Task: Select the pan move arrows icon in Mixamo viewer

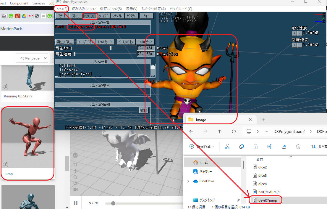Action: [75, 171]
